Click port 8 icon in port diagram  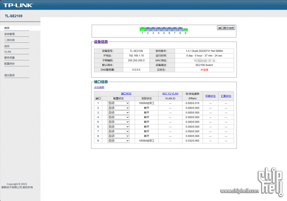coord(180,29)
